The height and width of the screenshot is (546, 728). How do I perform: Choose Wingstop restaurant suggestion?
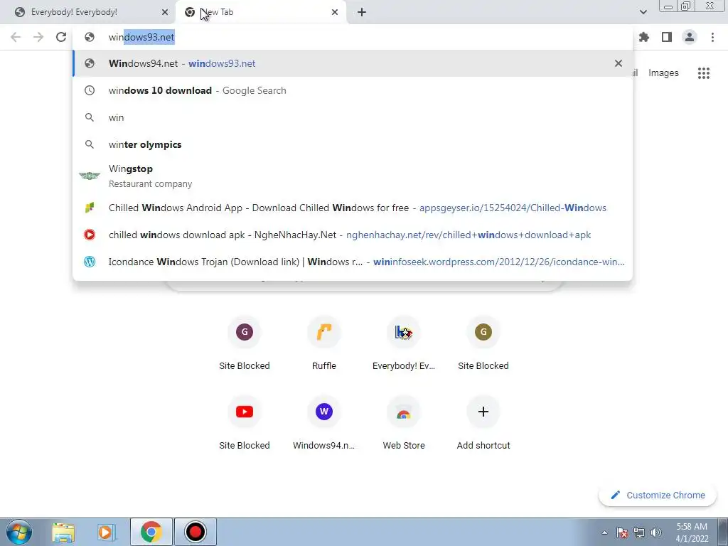click(353, 176)
